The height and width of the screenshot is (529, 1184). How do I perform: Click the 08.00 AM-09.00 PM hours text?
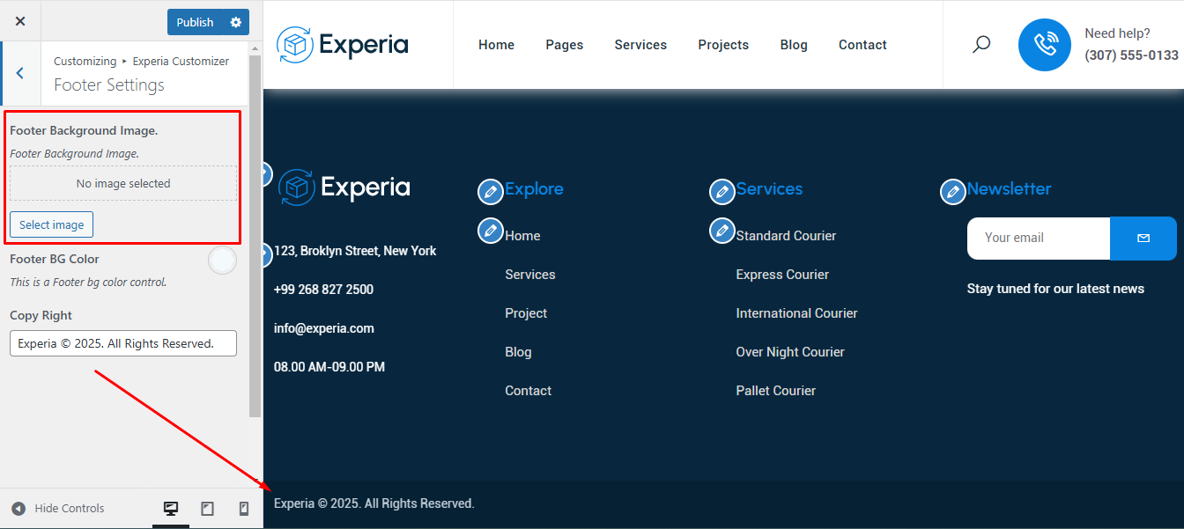[329, 367]
